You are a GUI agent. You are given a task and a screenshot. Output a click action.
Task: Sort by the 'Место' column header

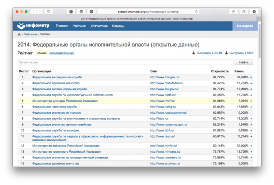[x=24, y=71]
